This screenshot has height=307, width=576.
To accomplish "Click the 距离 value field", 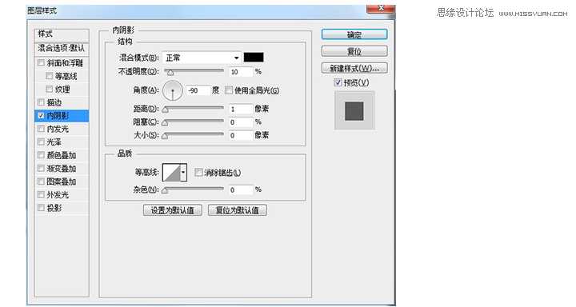I will (x=241, y=109).
